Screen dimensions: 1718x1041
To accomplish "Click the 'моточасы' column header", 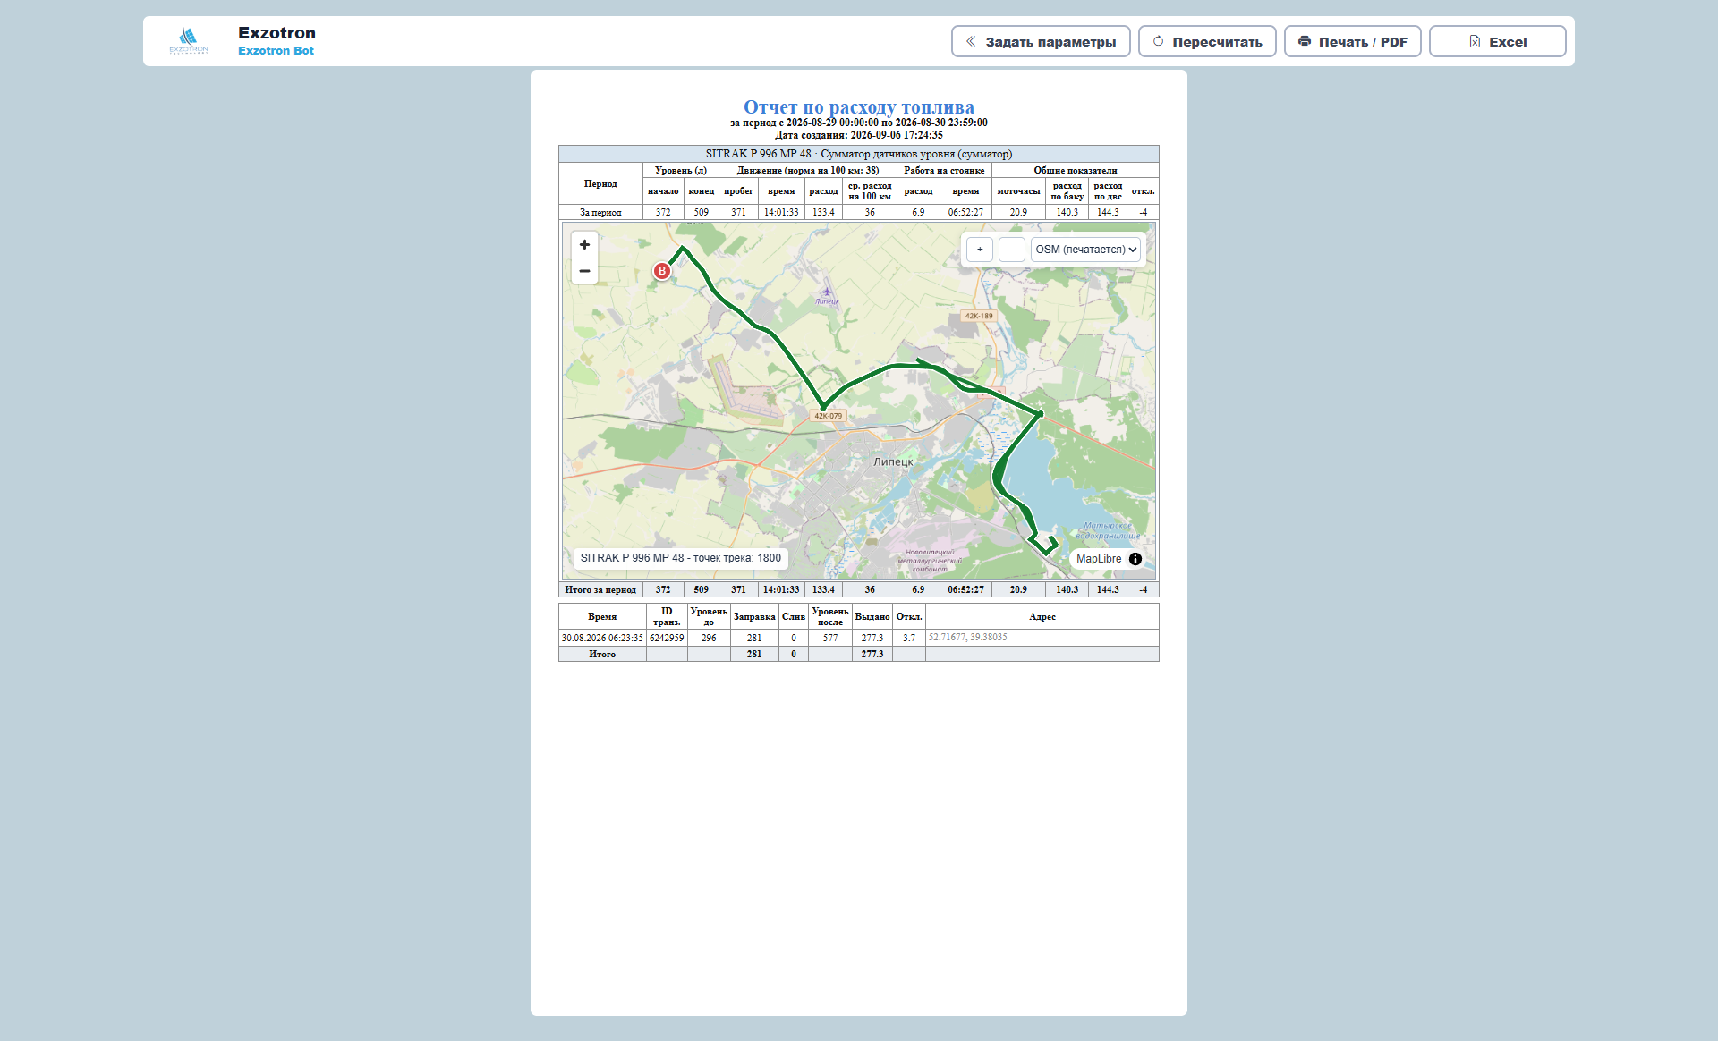I will pyautogui.click(x=1018, y=191).
